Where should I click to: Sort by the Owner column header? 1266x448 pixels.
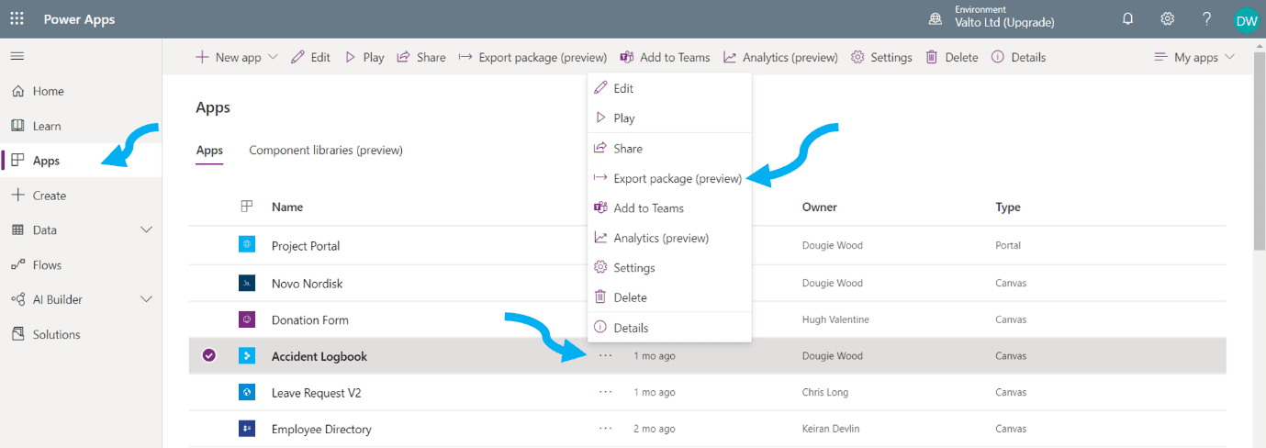click(820, 207)
